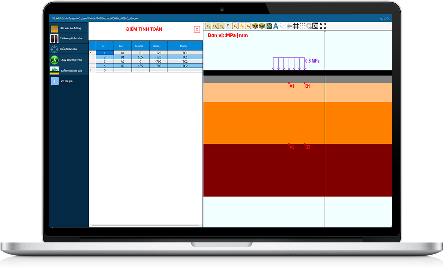This screenshot has width=443, height=269.
Task: Click the epsilon-x strain icon
Action: [235, 26]
